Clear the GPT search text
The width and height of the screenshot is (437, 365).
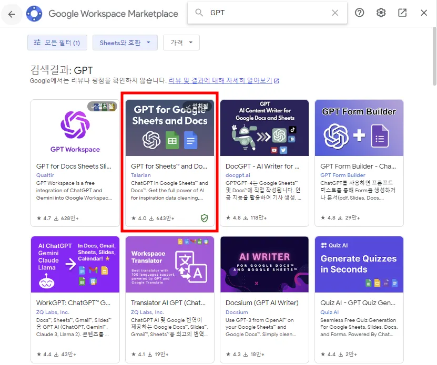coord(334,13)
